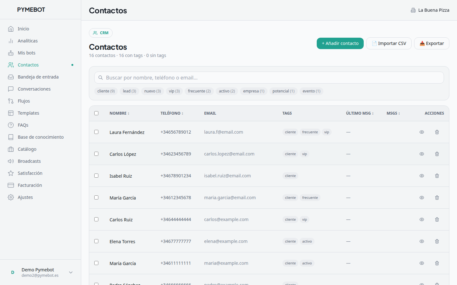
Task: Open Flujos from the sidebar icon
Action: [11, 101]
